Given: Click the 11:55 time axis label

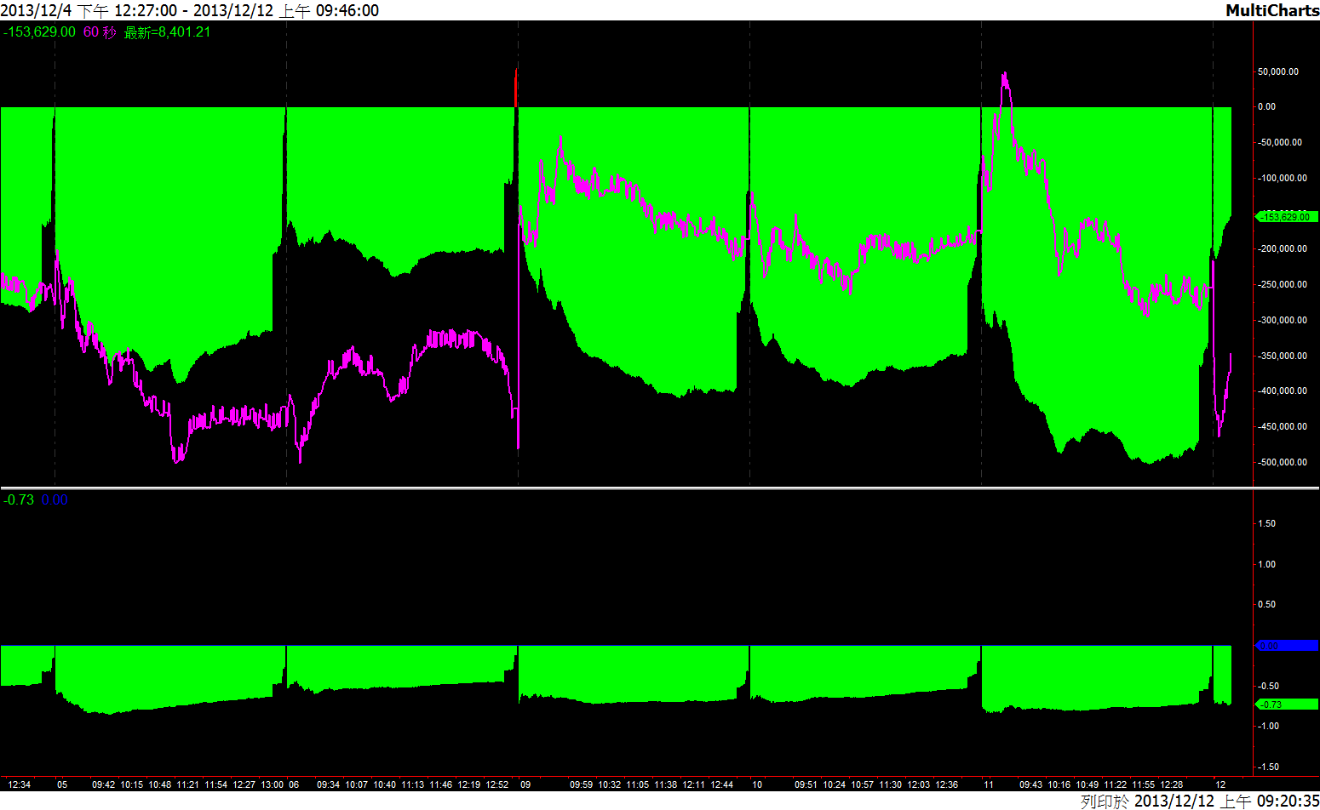Looking at the screenshot, I should tap(1144, 784).
